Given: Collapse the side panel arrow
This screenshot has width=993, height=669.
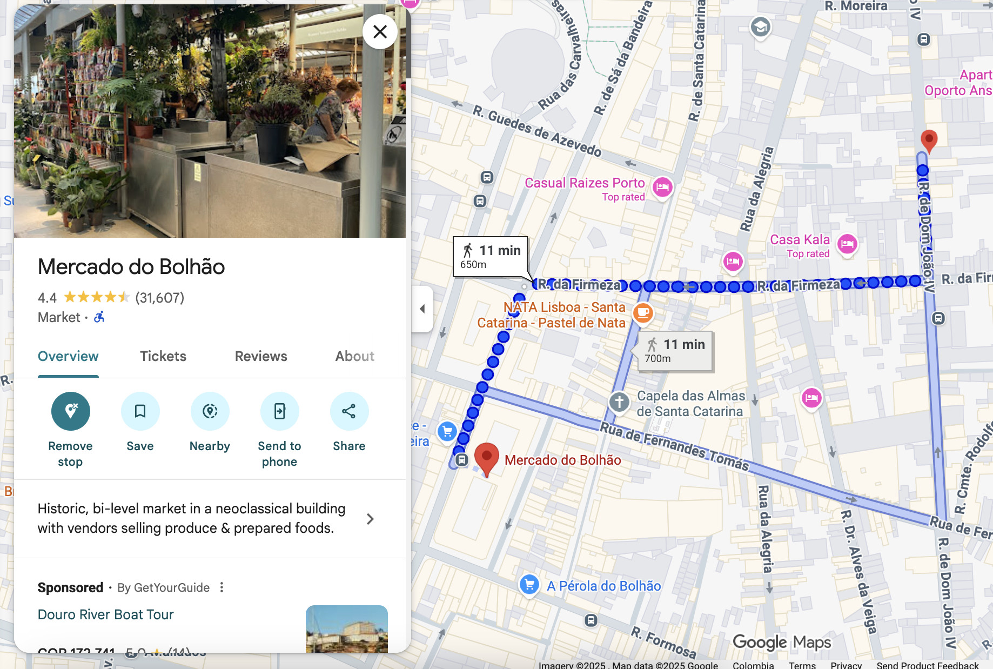Looking at the screenshot, I should coord(422,309).
